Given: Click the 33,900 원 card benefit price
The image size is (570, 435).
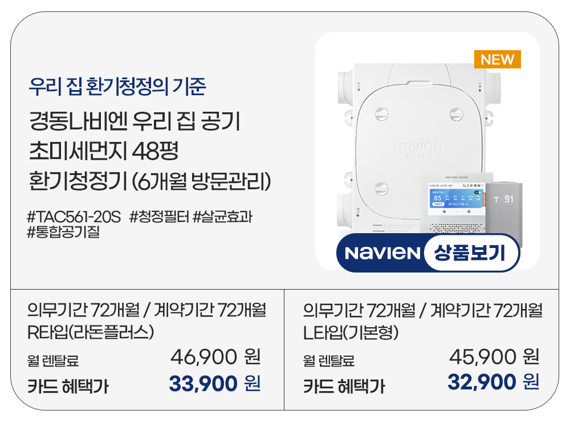Looking at the screenshot, I should (x=214, y=384).
